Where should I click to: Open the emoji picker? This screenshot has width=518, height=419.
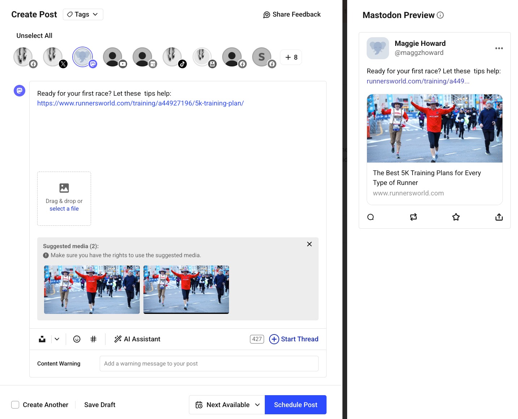[77, 339]
